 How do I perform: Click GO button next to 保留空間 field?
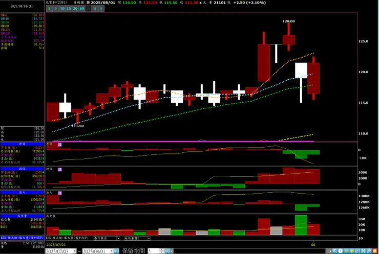click(167, 251)
